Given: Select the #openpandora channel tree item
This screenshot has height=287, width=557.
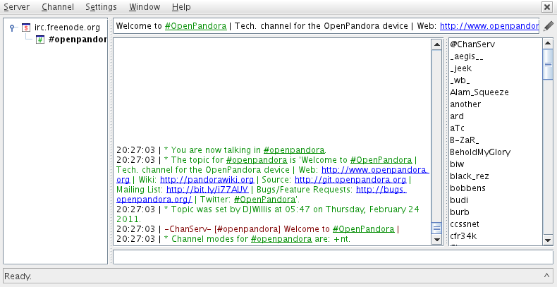Looking at the screenshot, I should tap(78, 39).
